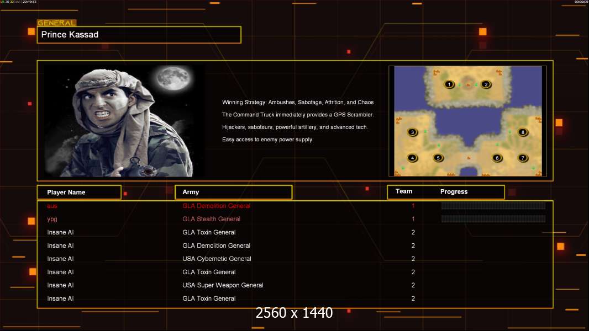The image size is (589, 331).
Task: Click aus's GLA Demolition General army
Action: tap(217, 206)
